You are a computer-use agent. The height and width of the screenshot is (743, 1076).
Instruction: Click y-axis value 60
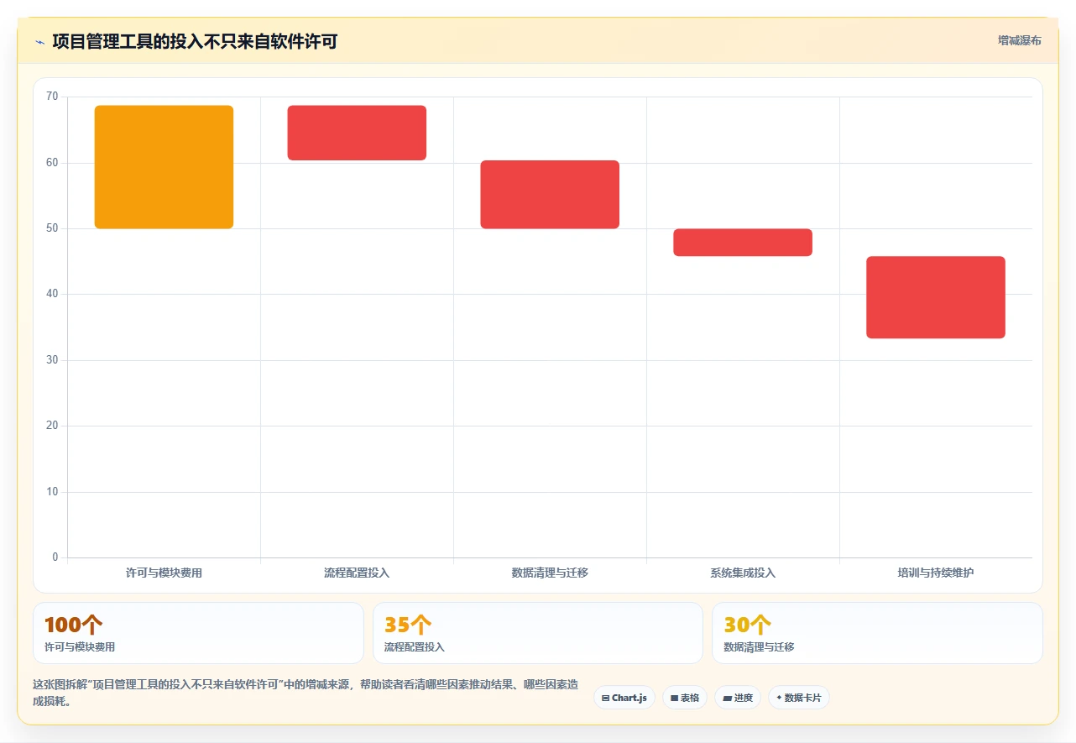tap(53, 163)
